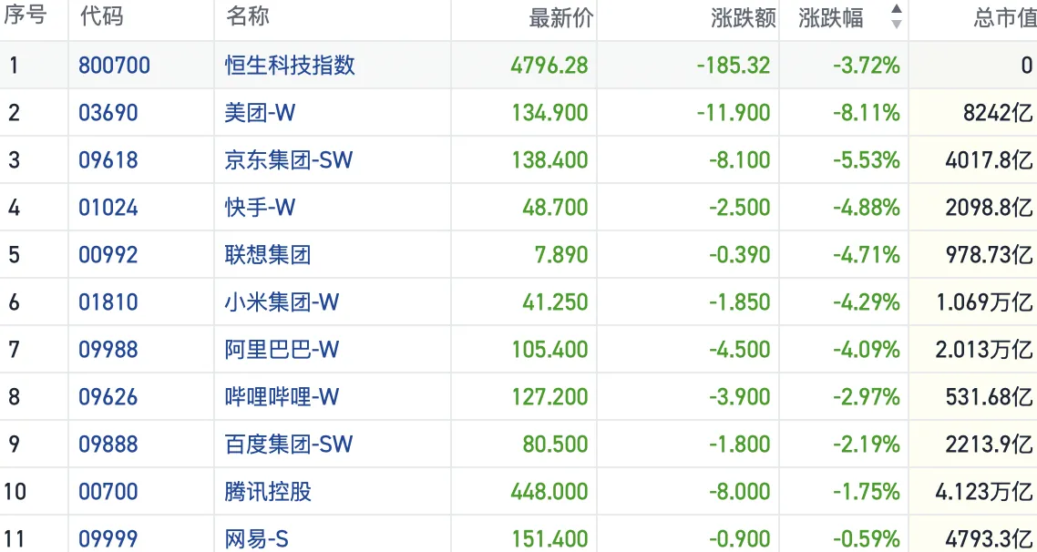Select the -1.75% change percent cell
Image resolution: width=1037 pixels, height=552 pixels.
coord(867,492)
